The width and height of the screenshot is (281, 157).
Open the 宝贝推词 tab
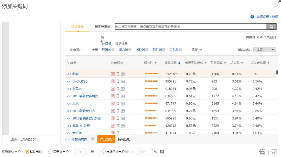(x=77, y=26)
